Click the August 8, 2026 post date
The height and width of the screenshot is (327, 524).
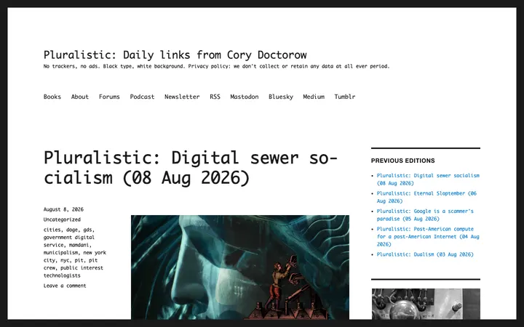click(63, 209)
